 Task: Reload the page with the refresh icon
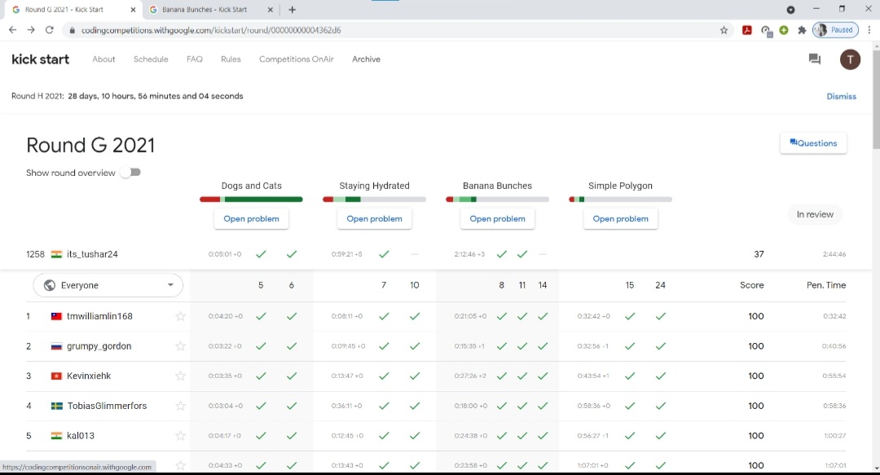pos(49,29)
